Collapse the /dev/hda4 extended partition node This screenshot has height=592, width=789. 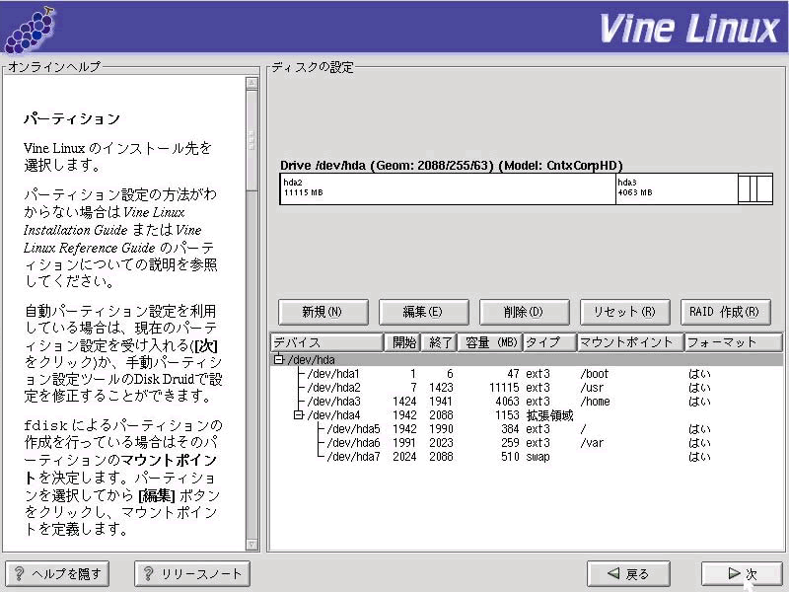[299, 414]
